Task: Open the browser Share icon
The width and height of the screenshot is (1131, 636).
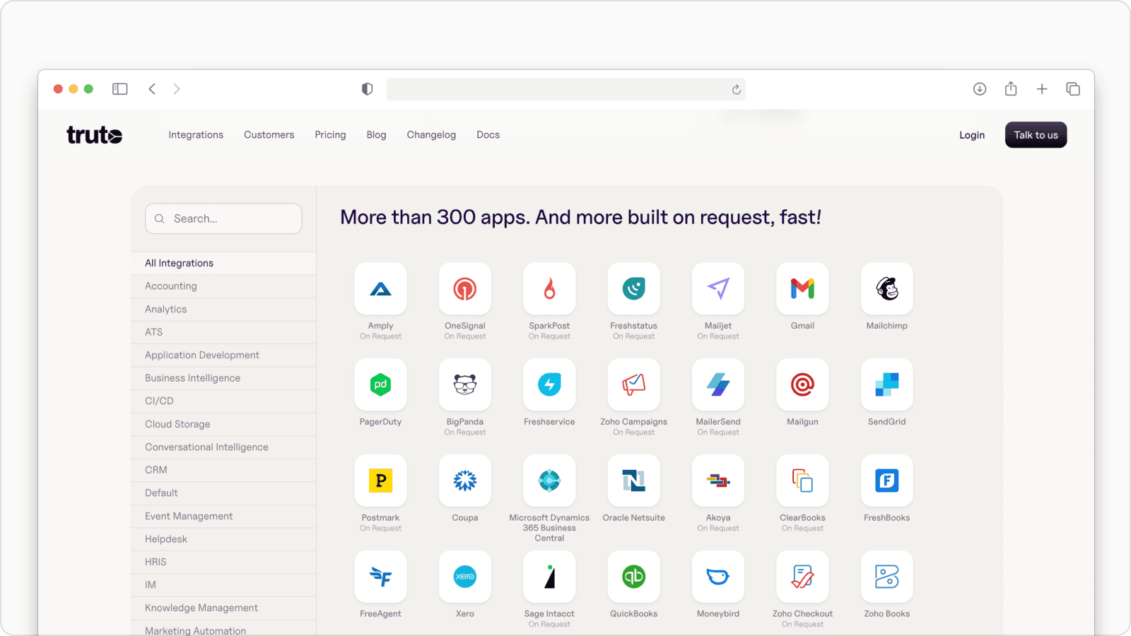Action: tap(1011, 88)
